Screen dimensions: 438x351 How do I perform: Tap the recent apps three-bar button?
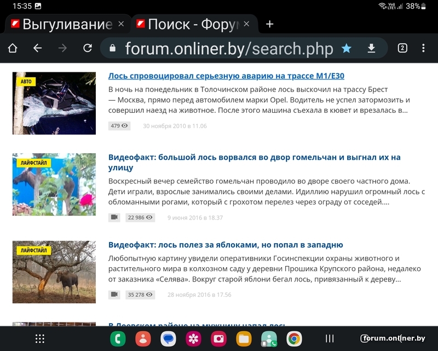[330, 339]
